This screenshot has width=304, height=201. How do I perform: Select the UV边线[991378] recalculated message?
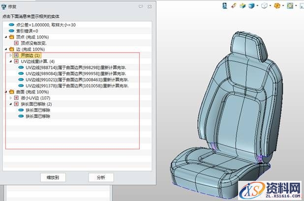click(x=77, y=86)
